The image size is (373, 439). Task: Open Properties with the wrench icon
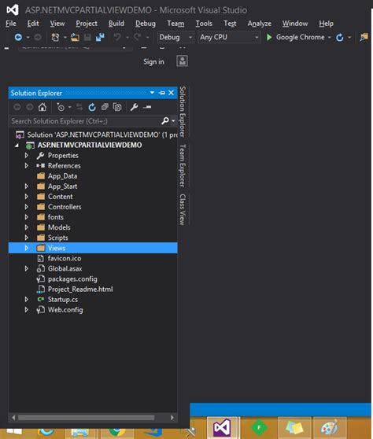134,107
